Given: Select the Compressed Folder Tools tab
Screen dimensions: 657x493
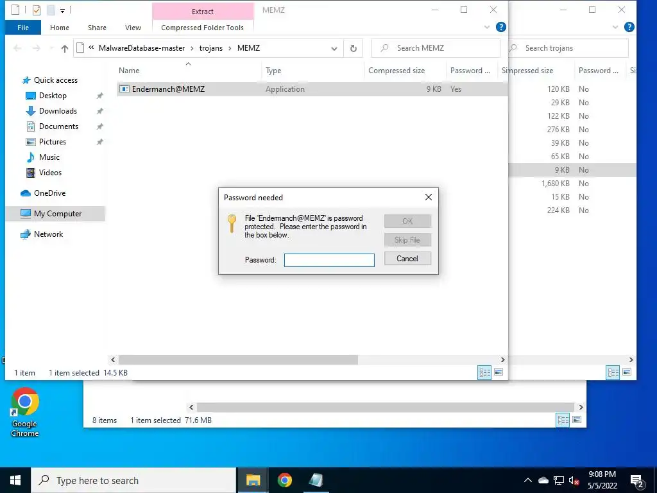Looking at the screenshot, I should point(202,28).
